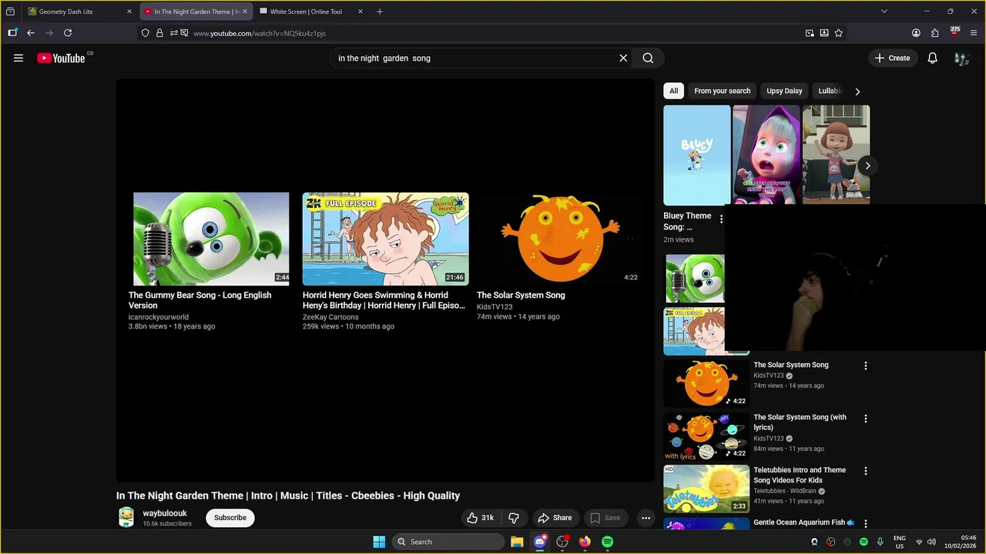Open the site padlock info
The image size is (986, 554).
click(159, 33)
